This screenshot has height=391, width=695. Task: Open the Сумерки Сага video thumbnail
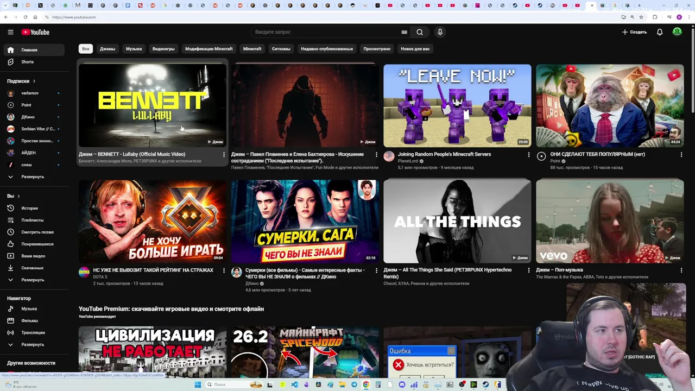pyautogui.click(x=305, y=221)
